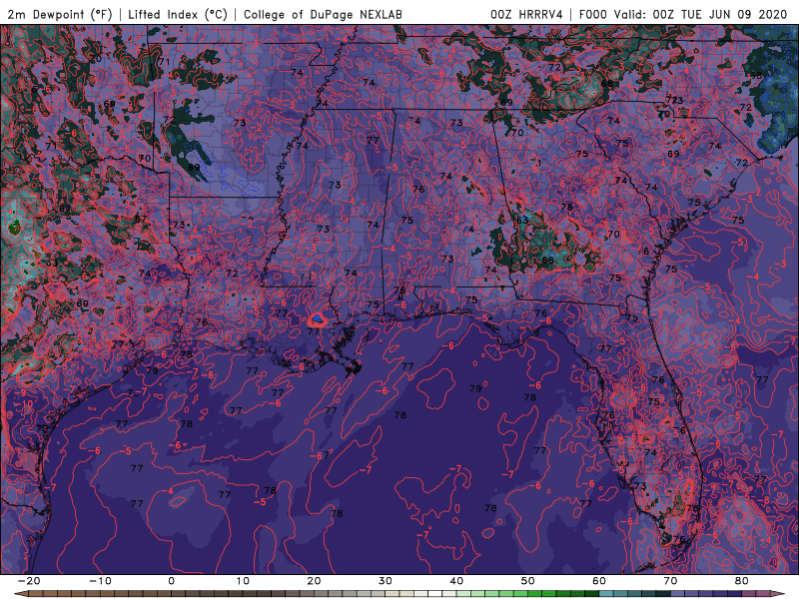Click the '00Z HRRRV4' model run label
Viewport: 799px width, 599px height.
point(526,14)
